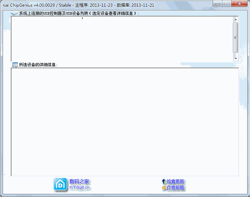Open the 数码之家 link

pyautogui.click(x=79, y=181)
